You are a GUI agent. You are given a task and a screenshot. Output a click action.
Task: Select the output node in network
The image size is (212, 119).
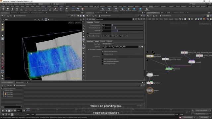(x=150, y=91)
